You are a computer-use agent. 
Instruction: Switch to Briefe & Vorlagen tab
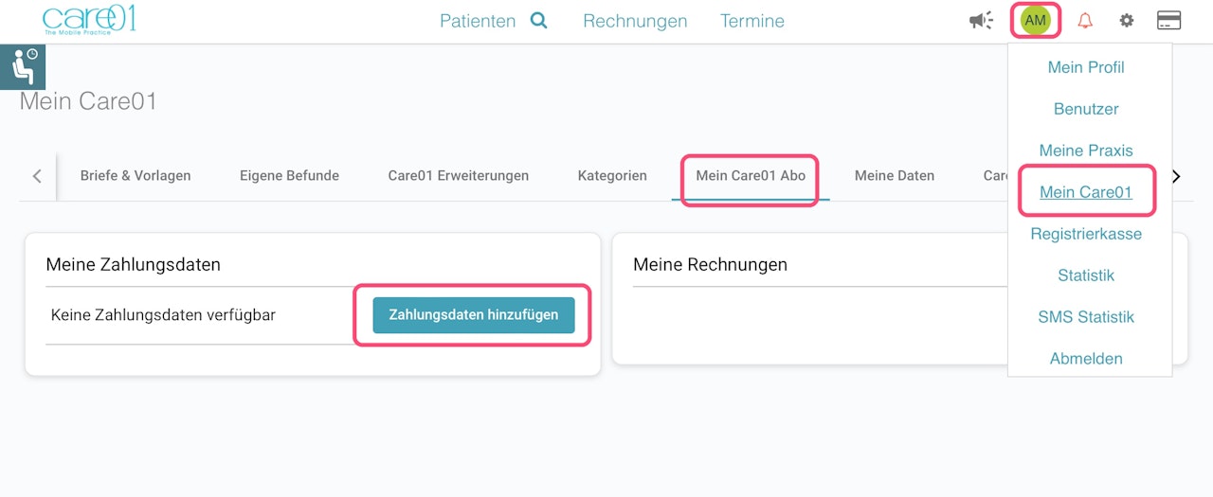(x=136, y=175)
